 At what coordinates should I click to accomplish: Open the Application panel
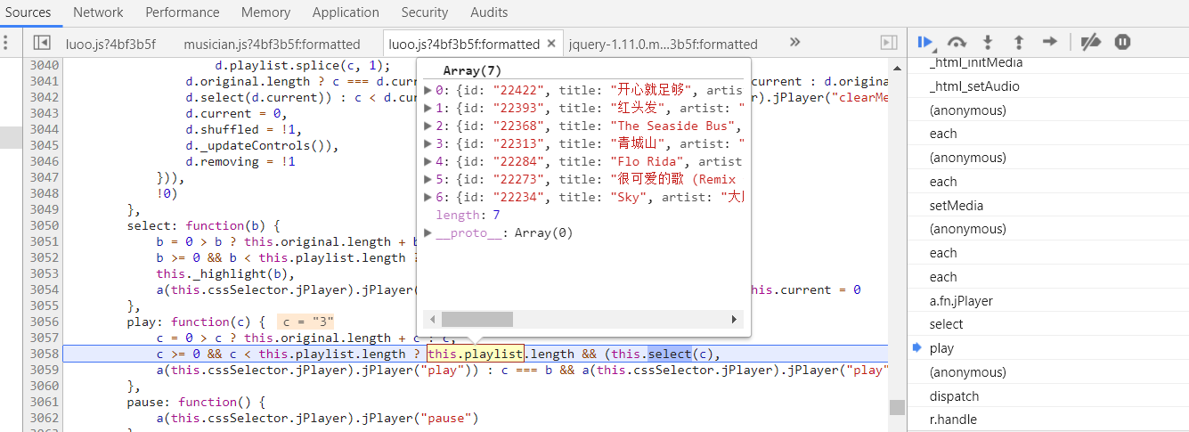click(346, 12)
